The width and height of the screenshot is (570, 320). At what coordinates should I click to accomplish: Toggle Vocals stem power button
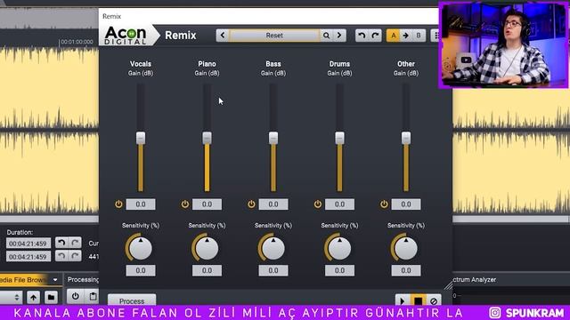(x=118, y=204)
